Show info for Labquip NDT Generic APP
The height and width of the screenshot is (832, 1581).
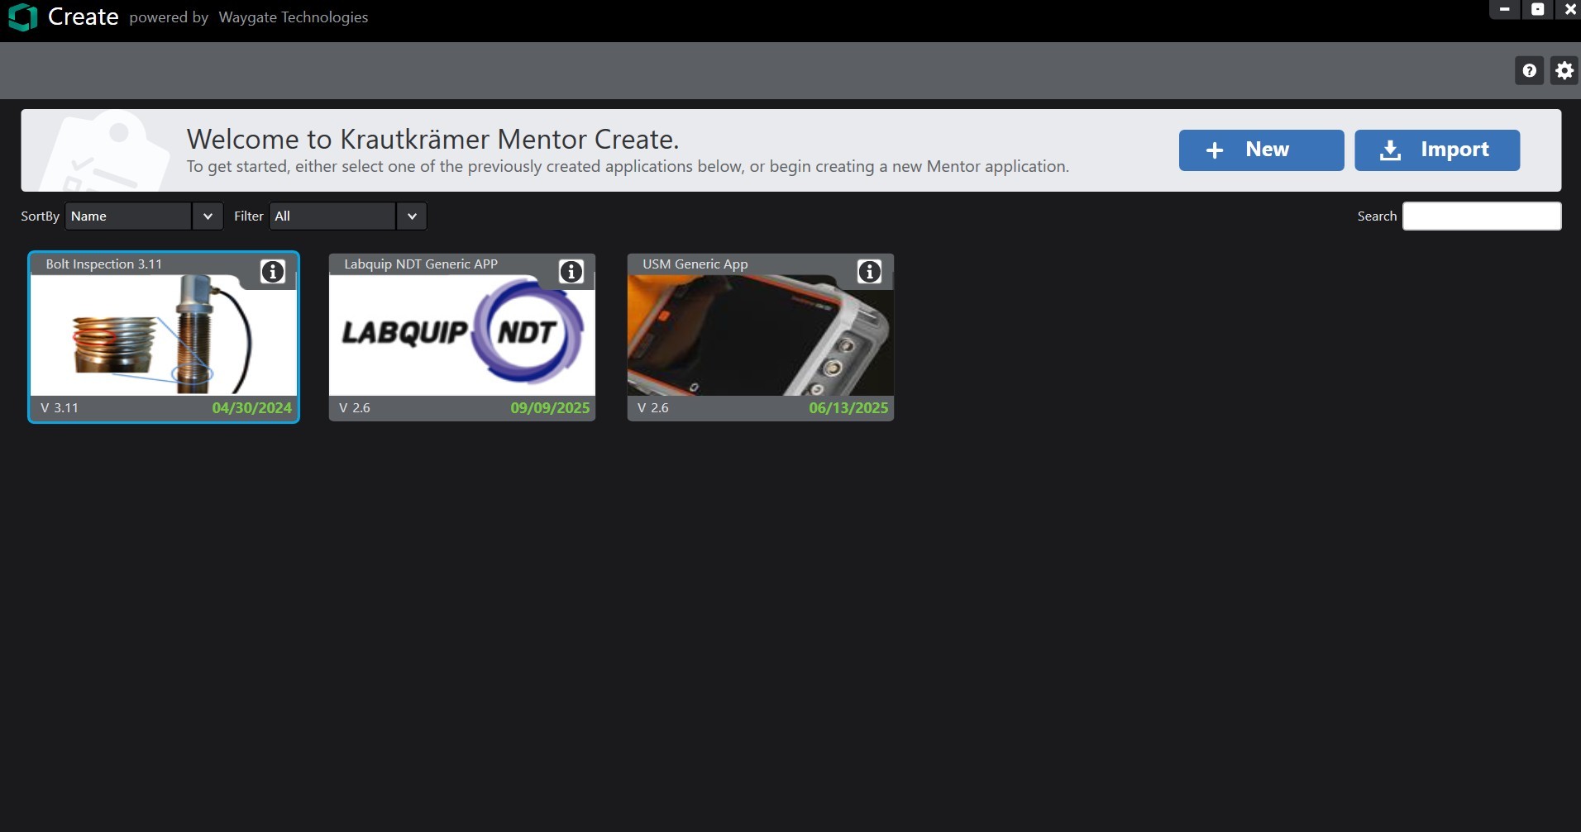pyautogui.click(x=571, y=272)
